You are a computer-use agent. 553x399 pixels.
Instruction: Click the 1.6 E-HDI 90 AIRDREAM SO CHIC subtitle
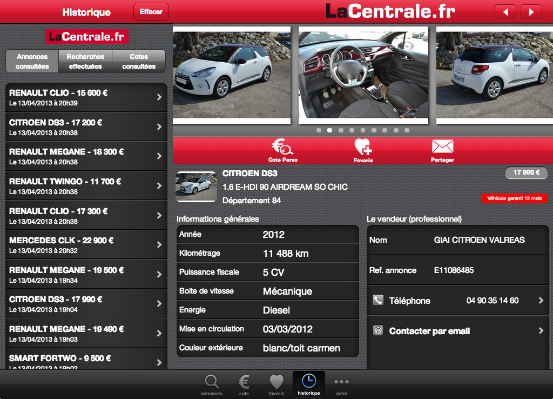(x=285, y=187)
